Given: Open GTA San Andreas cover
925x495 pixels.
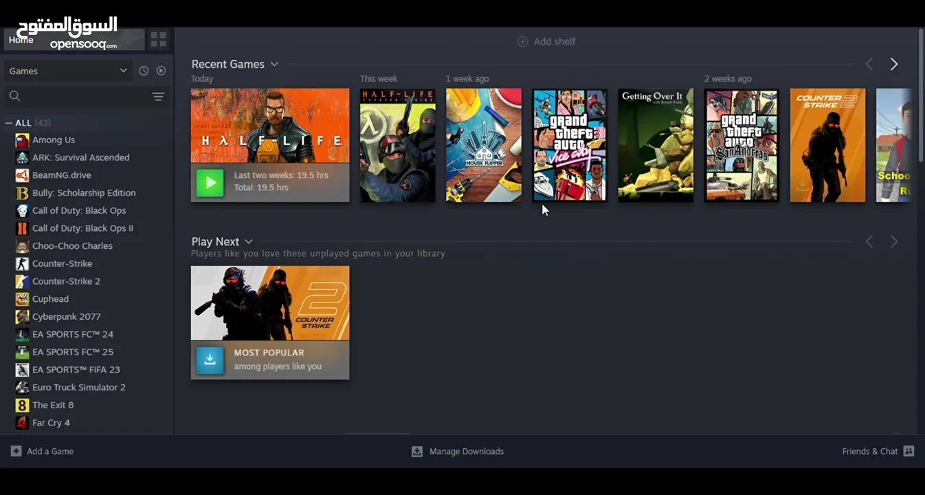Looking at the screenshot, I should (x=742, y=145).
